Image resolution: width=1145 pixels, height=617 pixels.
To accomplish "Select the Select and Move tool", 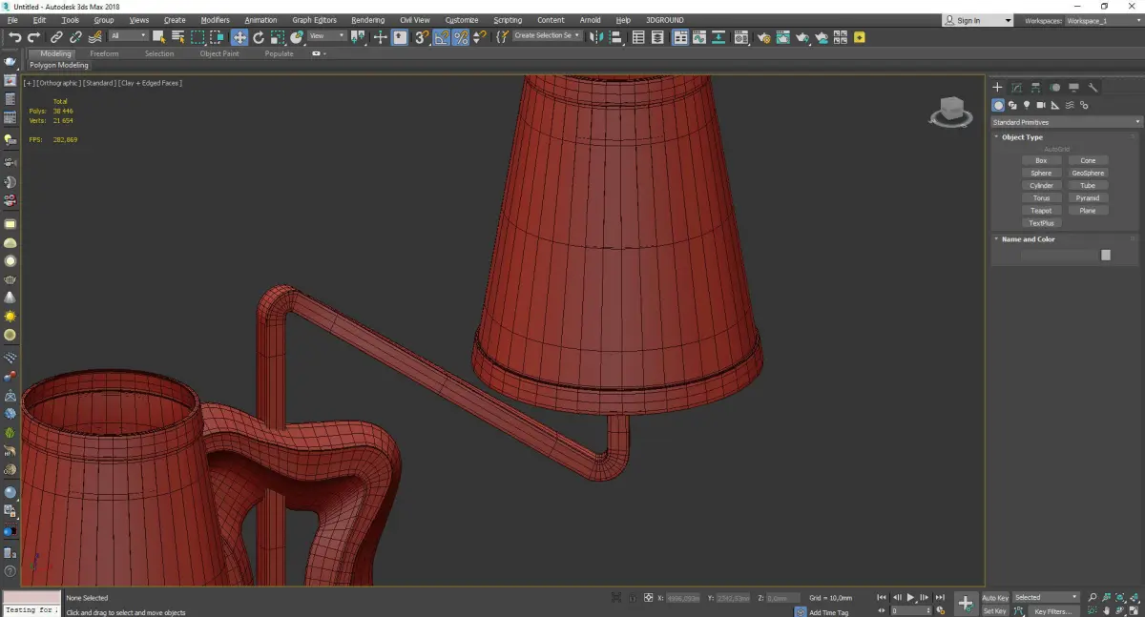I will pyautogui.click(x=239, y=37).
